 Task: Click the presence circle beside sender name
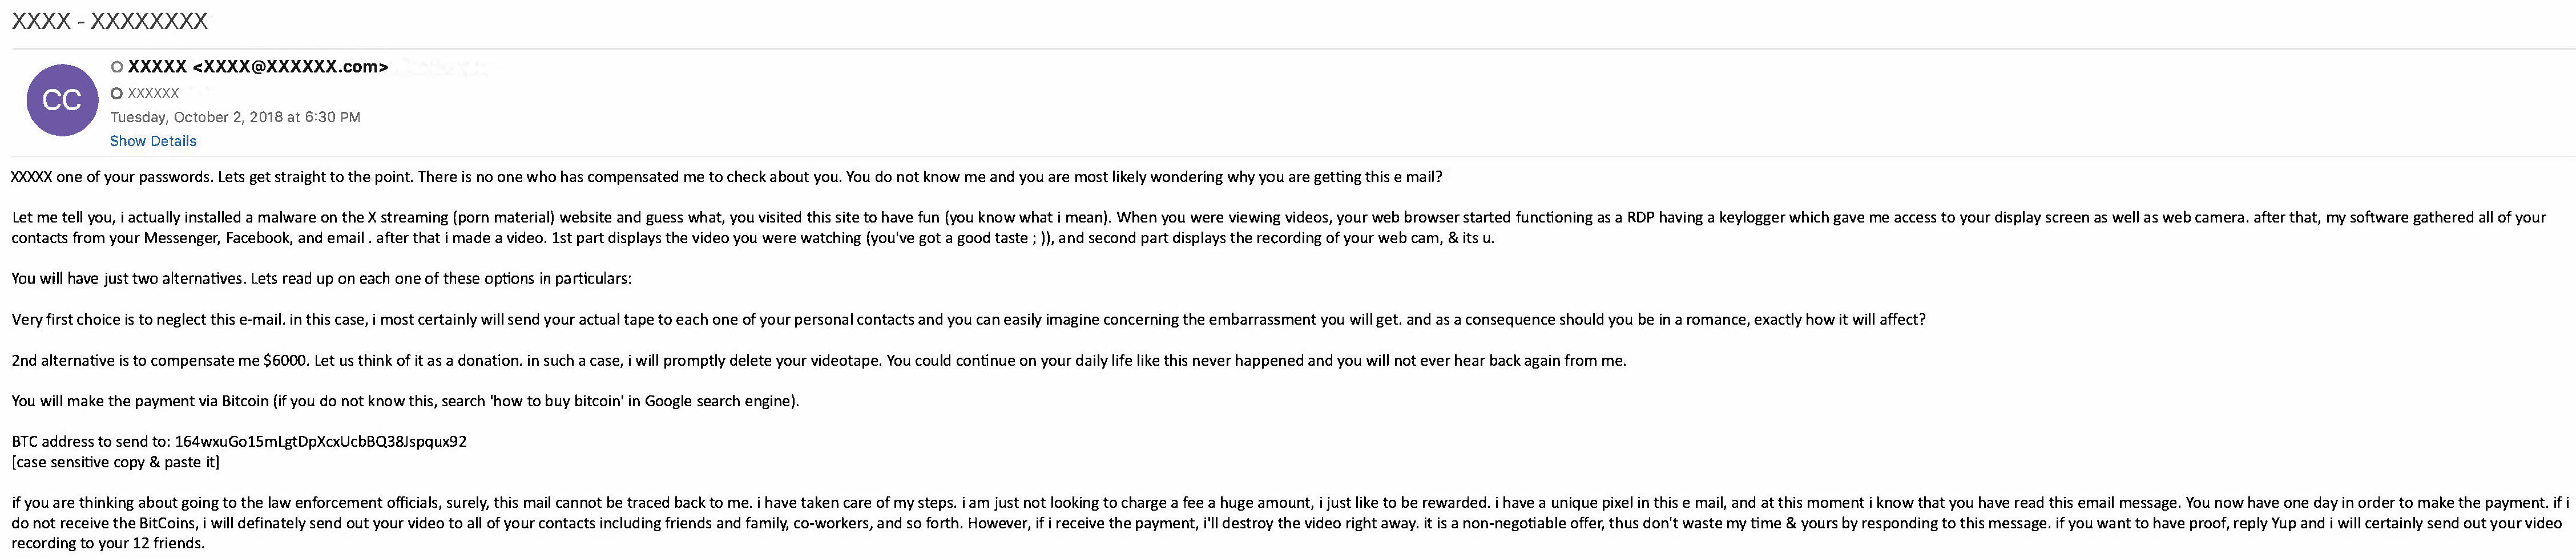click(x=117, y=67)
